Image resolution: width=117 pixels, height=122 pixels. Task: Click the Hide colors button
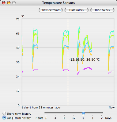coord(102,10)
